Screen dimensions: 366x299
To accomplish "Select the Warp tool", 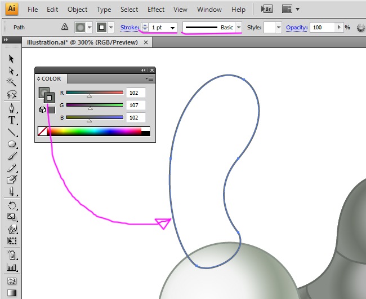I will coord(12,229).
